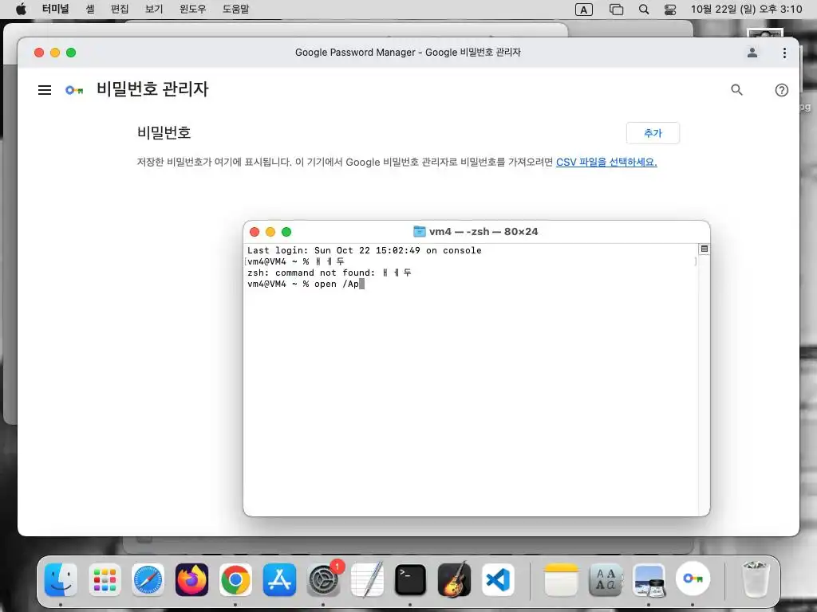
Task: Click the Google Password Manager key logo
Action: pos(74,90)
